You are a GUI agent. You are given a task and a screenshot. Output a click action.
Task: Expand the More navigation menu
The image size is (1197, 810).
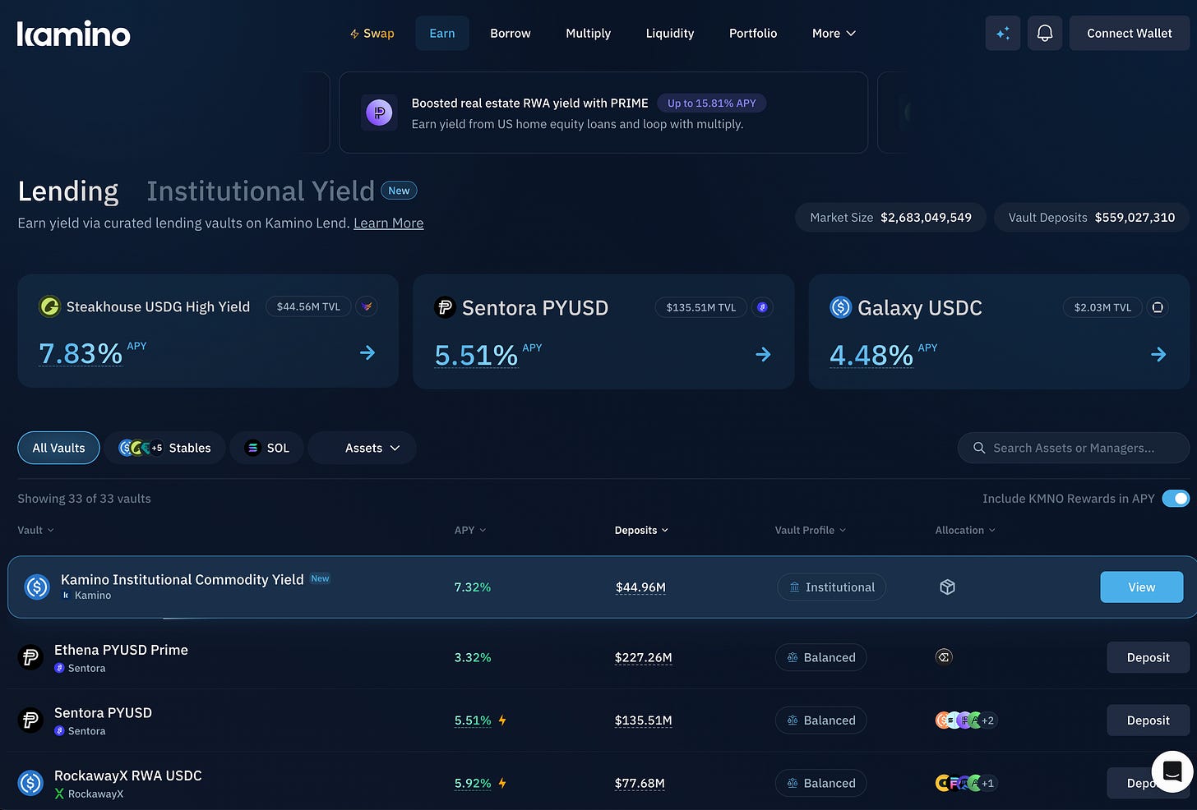pyautogui.click(x=834, y=34)
